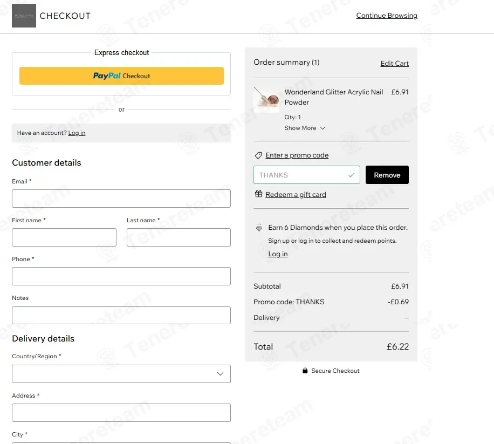Focus the Notes input field
Image resolution: width=494 pixels, height=444 pixels.
[121, 316]
